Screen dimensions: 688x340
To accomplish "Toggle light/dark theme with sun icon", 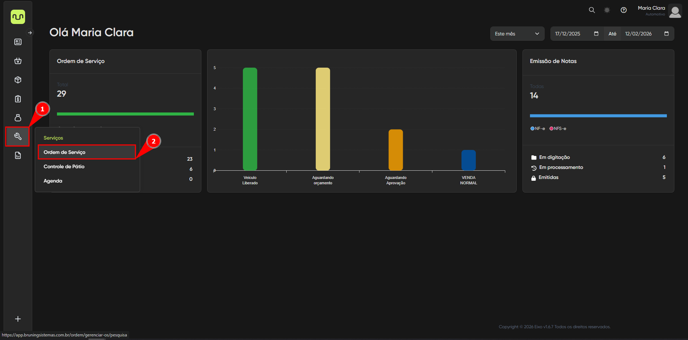I will click(607, 10).
